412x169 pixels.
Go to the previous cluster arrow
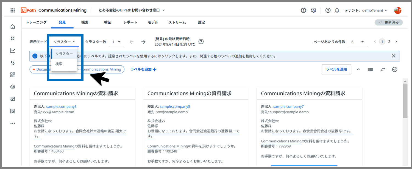(x=132, y=42)
